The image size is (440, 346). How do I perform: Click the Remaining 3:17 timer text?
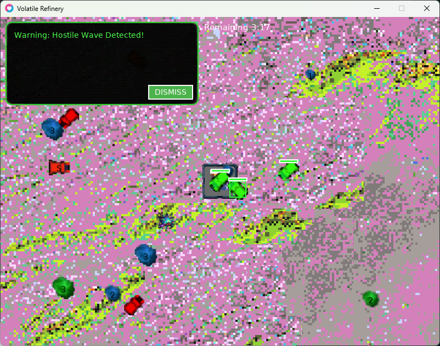[237, 27]
